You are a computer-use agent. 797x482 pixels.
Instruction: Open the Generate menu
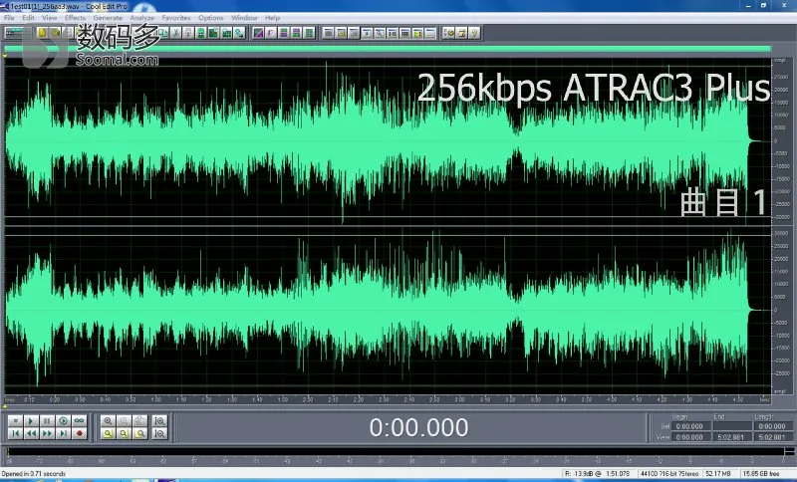pos(108,18)
